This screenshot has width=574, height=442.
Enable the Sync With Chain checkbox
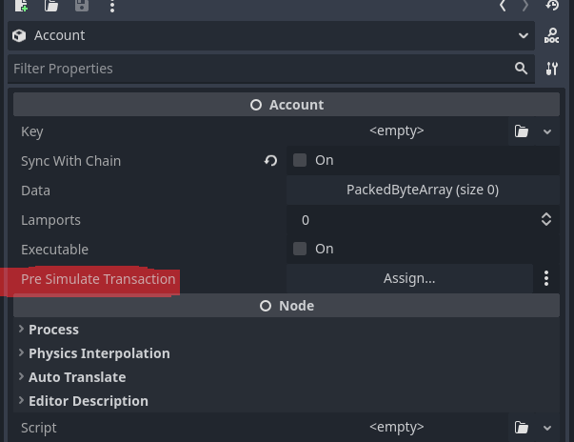[x=300, y=160]
